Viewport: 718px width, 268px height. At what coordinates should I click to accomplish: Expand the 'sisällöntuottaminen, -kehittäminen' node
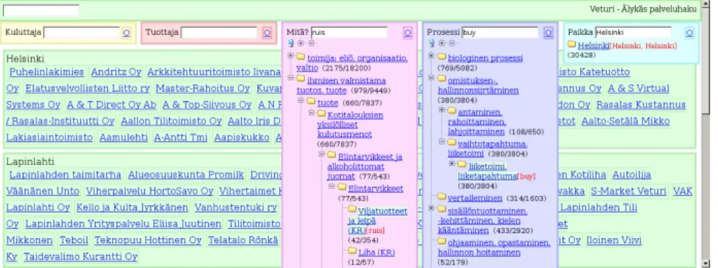tap(431, 208)
